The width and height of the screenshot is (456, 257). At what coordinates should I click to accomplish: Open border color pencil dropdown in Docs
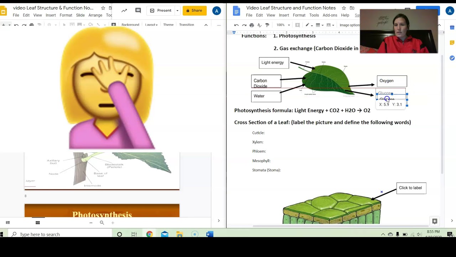coord(309,25)
